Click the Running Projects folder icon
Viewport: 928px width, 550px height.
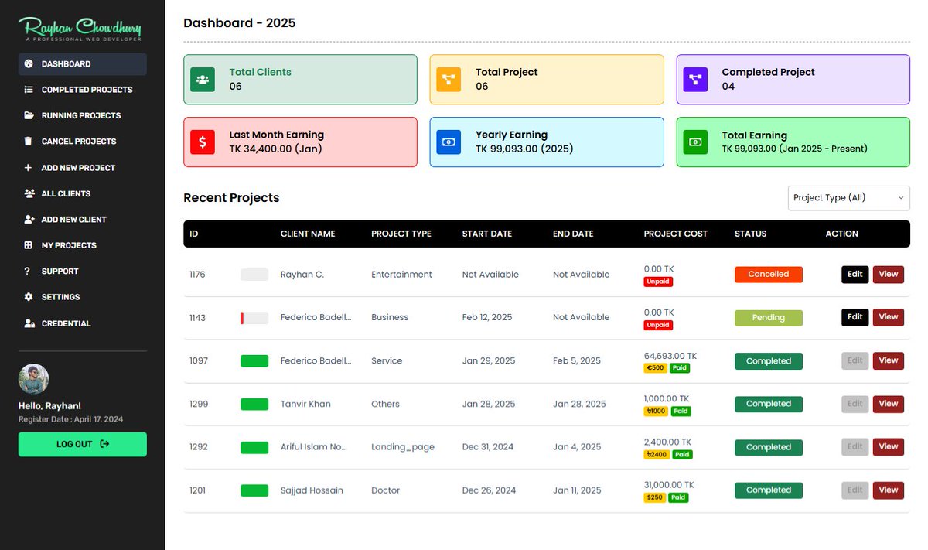tap(29, 115)
